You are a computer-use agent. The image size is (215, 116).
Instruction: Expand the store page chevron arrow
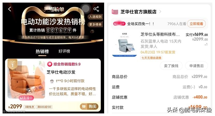click(x=160, y=12)
